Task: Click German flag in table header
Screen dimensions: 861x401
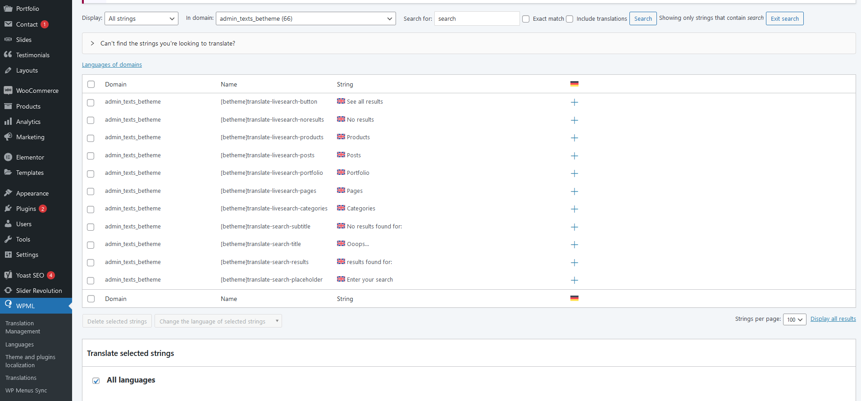Action: (574, 84)
